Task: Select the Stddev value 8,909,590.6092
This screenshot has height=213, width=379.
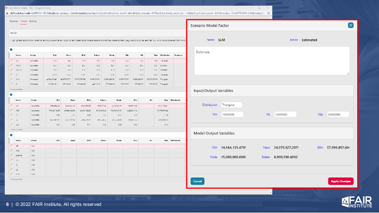Action: pos(286,157)
